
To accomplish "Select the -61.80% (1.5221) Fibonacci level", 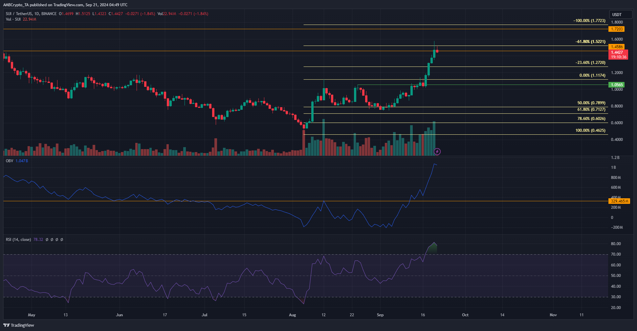I will point(590,42).
